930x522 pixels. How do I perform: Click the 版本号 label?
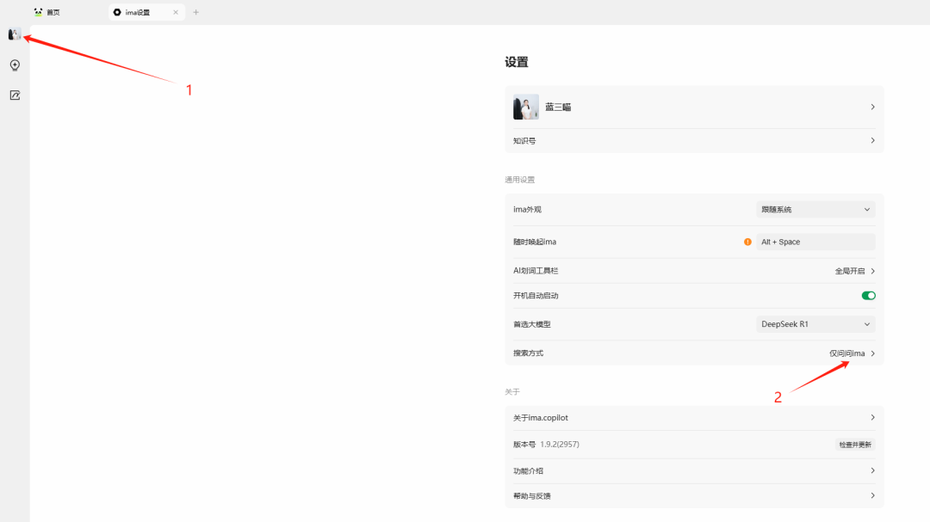pos(524,445)
